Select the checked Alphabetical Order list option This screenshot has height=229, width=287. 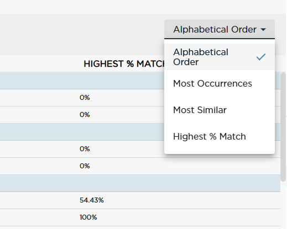tap(220, 57)
